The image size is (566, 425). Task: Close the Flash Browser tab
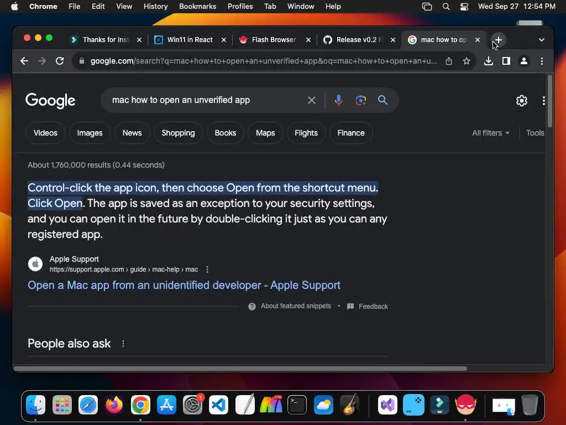tap(308, 40)
